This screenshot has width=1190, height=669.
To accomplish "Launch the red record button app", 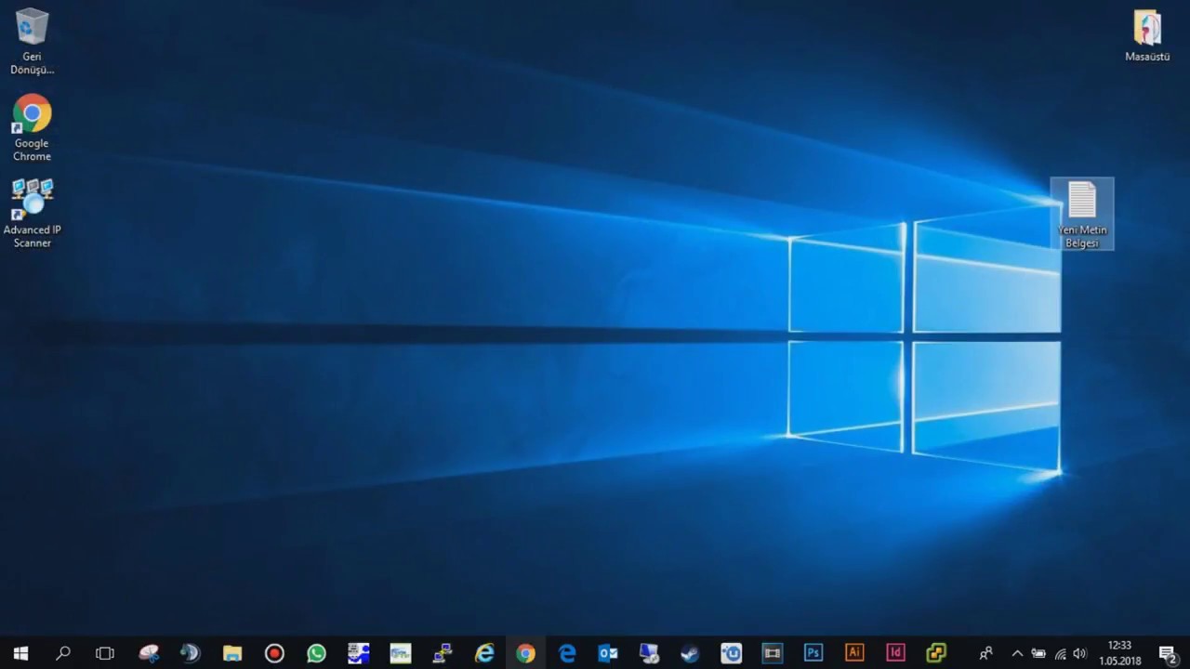I will click(x=274, y=653).
